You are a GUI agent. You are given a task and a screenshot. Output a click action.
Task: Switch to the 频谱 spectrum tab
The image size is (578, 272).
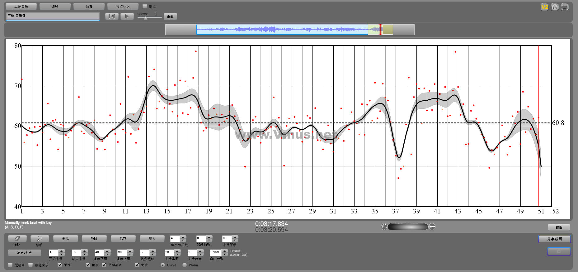(x=89, y=6)
